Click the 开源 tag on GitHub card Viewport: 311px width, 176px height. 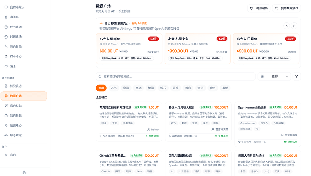pyautogui.click(x=118, y=171)
